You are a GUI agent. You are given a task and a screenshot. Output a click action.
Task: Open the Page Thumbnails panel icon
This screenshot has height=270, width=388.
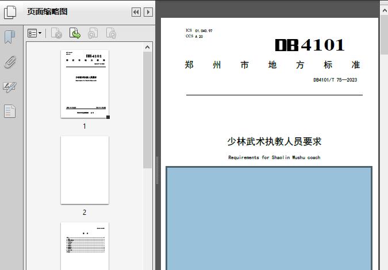10,12
